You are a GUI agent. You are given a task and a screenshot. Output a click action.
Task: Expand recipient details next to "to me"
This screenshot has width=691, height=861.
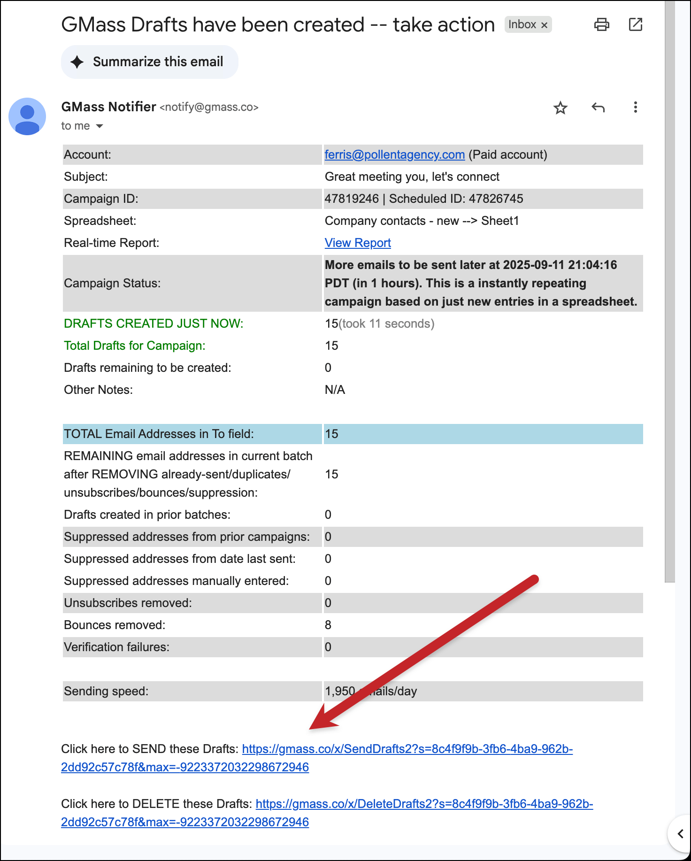tap(100, 126)
